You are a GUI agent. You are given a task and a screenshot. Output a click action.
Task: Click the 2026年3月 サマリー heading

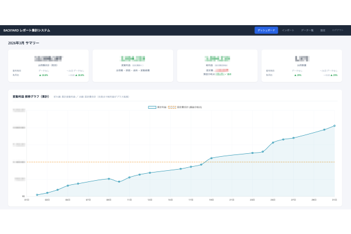point(24,43)
